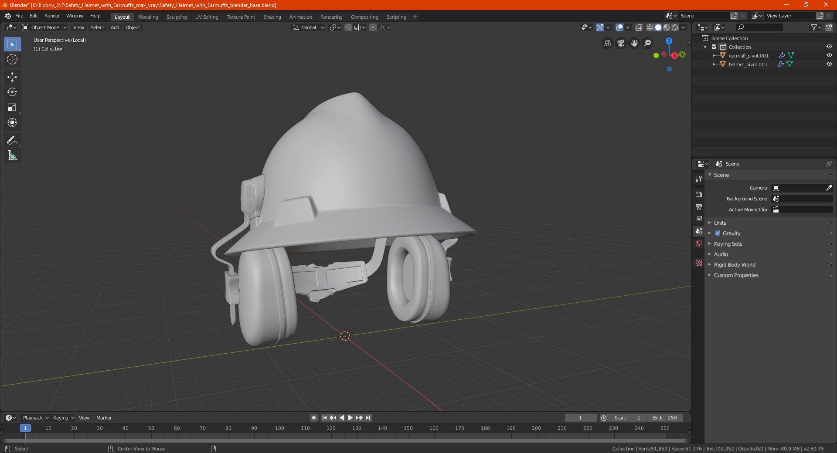Toggle camera view in viewport
The width and height of the screenshot is (837, 453).
pos(621,43)
